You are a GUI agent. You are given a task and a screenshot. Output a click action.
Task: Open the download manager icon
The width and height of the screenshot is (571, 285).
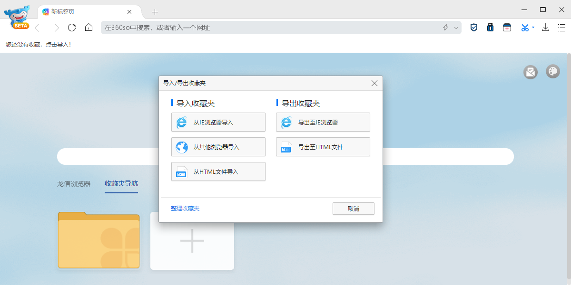click(x=545, y=28)
